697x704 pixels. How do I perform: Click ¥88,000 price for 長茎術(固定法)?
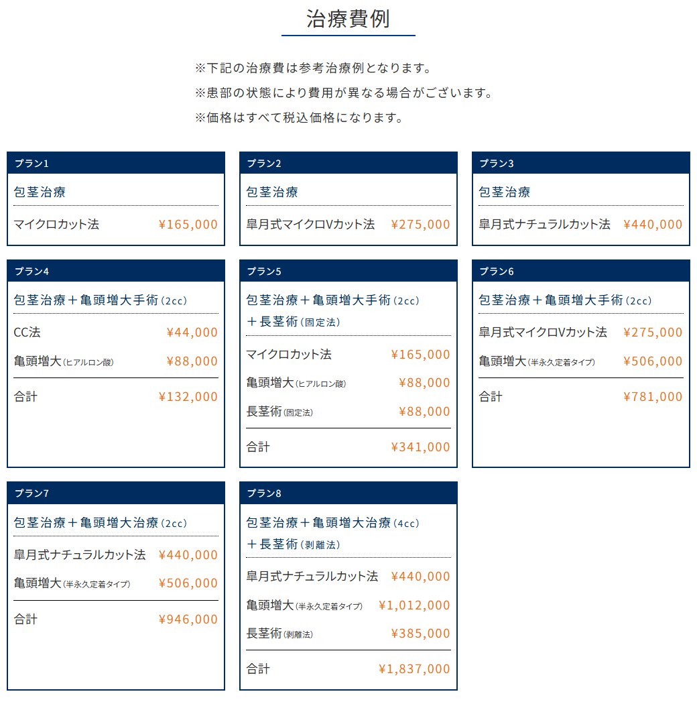pyautogui.click(x=425, y=411)
